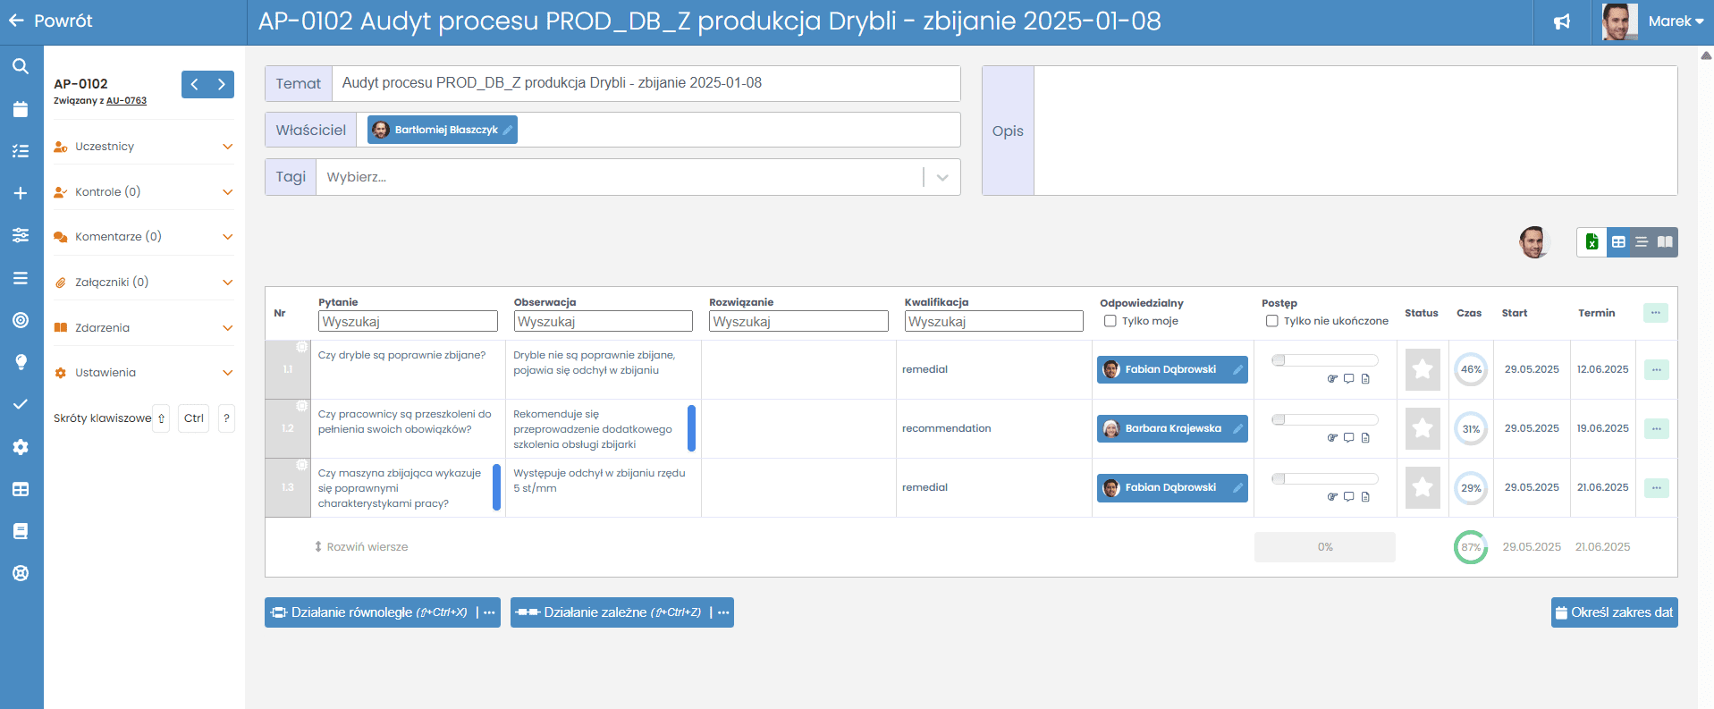Screen dimensions: 1714x709
Task: Click the Powrót back button
Action: click(51, 21)
